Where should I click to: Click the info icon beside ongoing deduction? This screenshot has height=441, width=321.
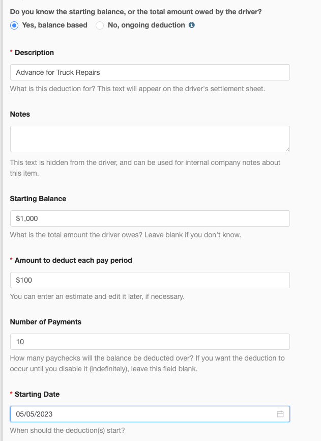[x=192, y=25]
